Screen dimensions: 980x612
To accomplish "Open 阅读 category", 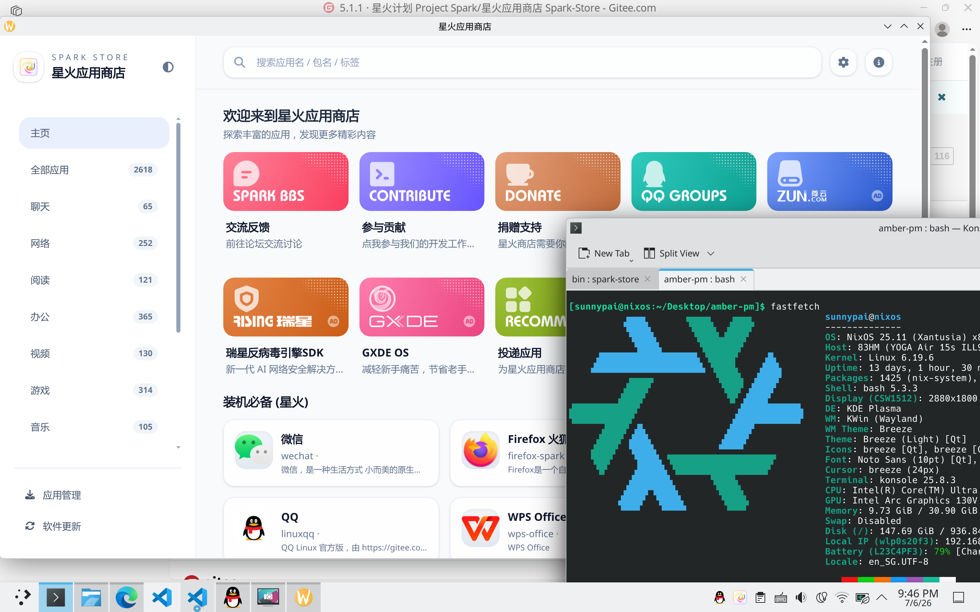I will (x=94, y=280).
